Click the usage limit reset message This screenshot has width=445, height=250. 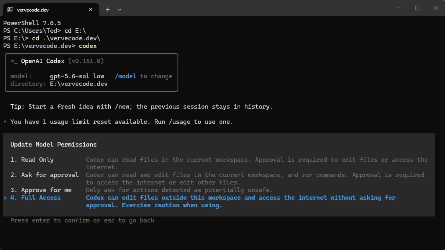122,122
